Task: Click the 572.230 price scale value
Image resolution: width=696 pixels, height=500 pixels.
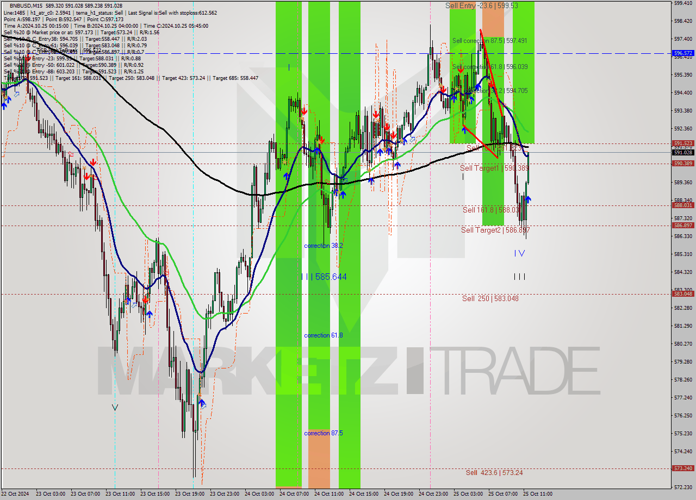Action: pos(683,487)
